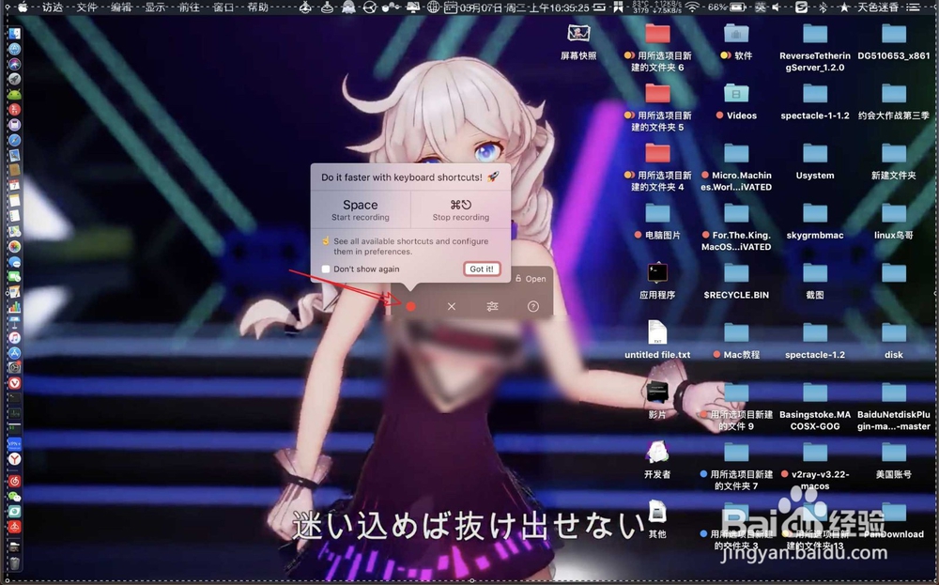This screenshot has height=585, width=939.
Task: Select the For.The.King.MacOS...iVATED folder
Action: point(736,214)
